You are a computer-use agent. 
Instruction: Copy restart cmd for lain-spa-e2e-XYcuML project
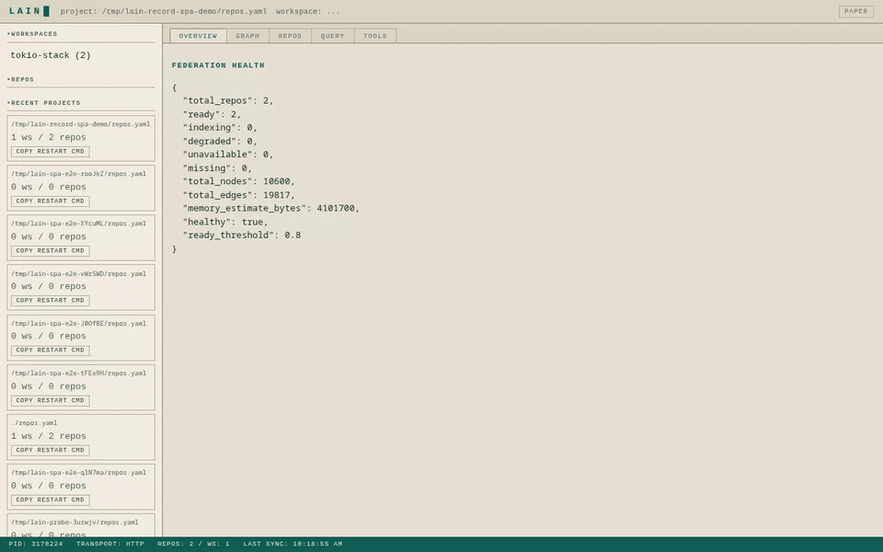(50, 250)
